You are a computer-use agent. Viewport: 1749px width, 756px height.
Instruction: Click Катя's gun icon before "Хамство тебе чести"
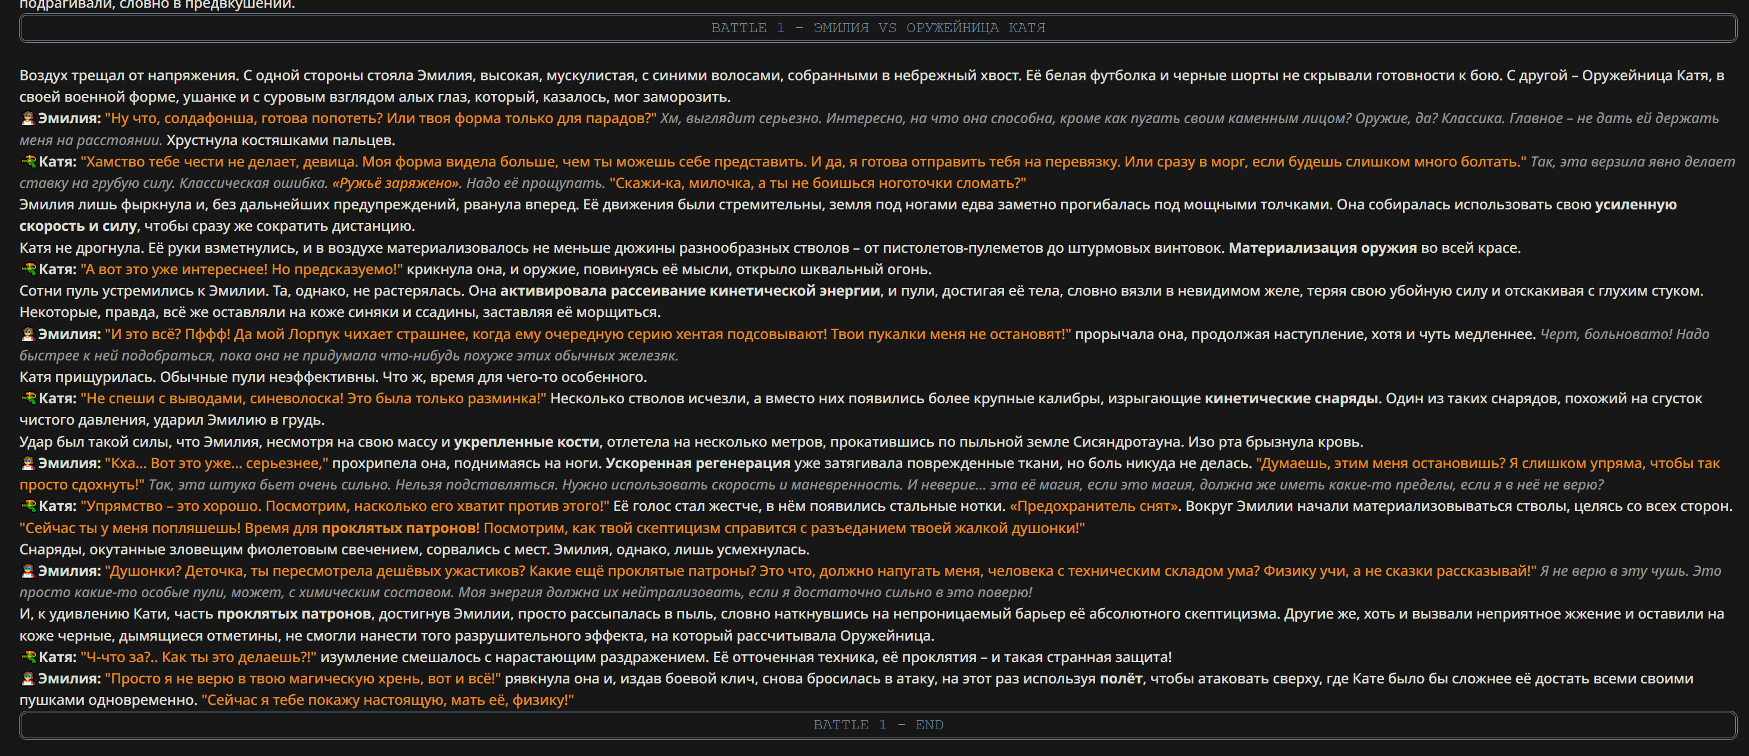28,161
